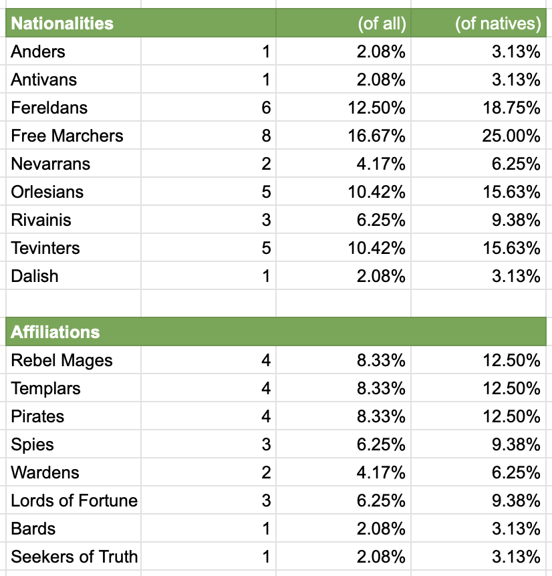
Task: Select the Anders row label
Action: click(x=74, y=51)
